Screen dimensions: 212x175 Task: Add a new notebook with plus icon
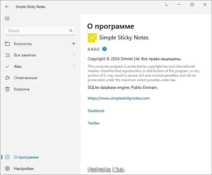click(x=74, y=44)
